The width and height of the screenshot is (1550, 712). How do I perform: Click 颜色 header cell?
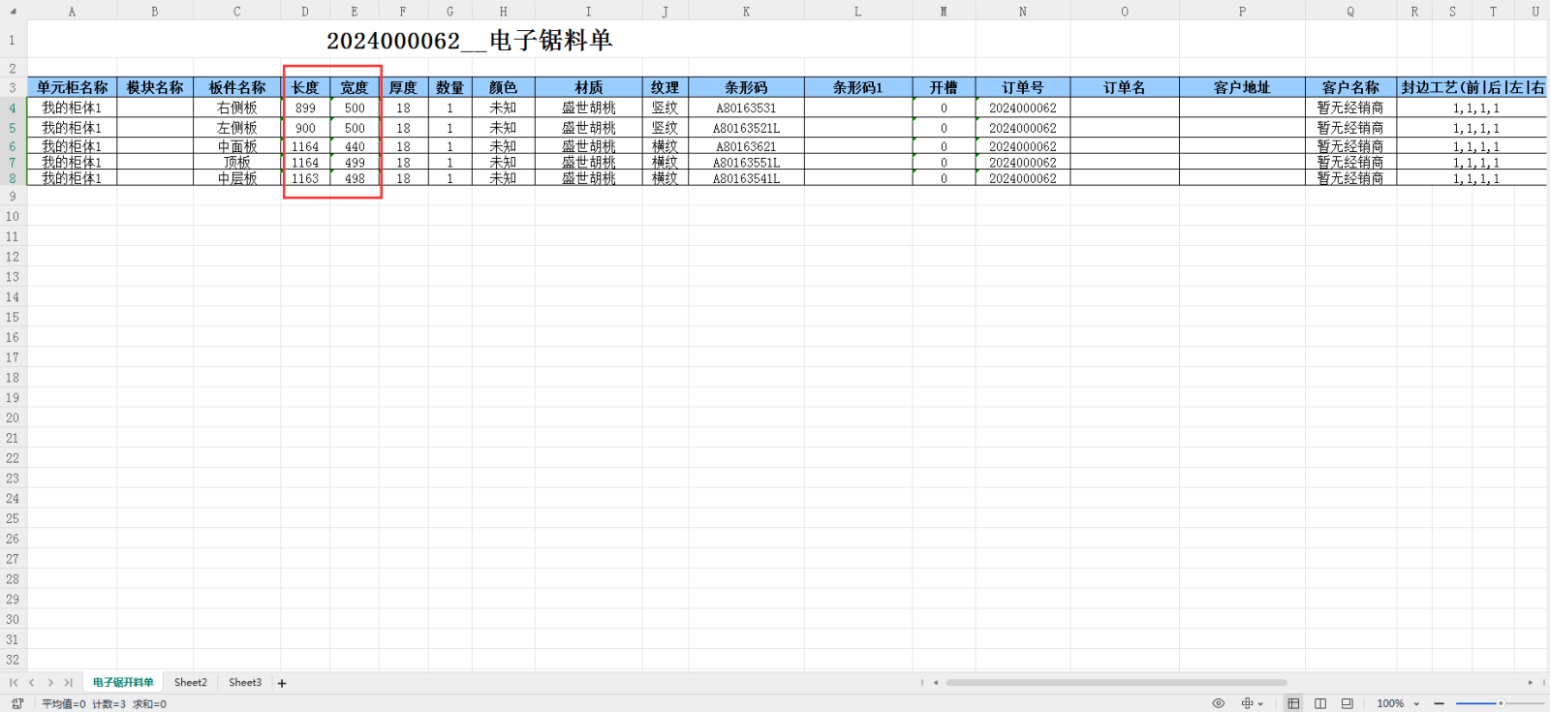point(503,87)
